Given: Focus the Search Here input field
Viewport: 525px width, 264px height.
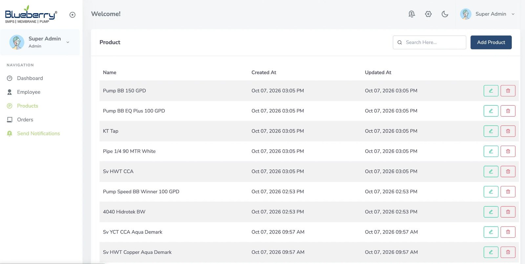Looking at the screenshot, I should 430,43.
